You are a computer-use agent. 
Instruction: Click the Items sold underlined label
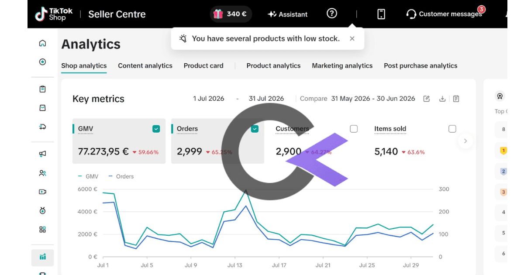point(390,129)
